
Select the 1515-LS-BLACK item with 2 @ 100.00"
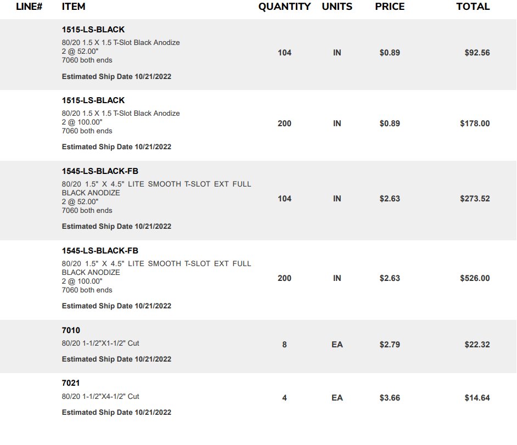(93, 100)
